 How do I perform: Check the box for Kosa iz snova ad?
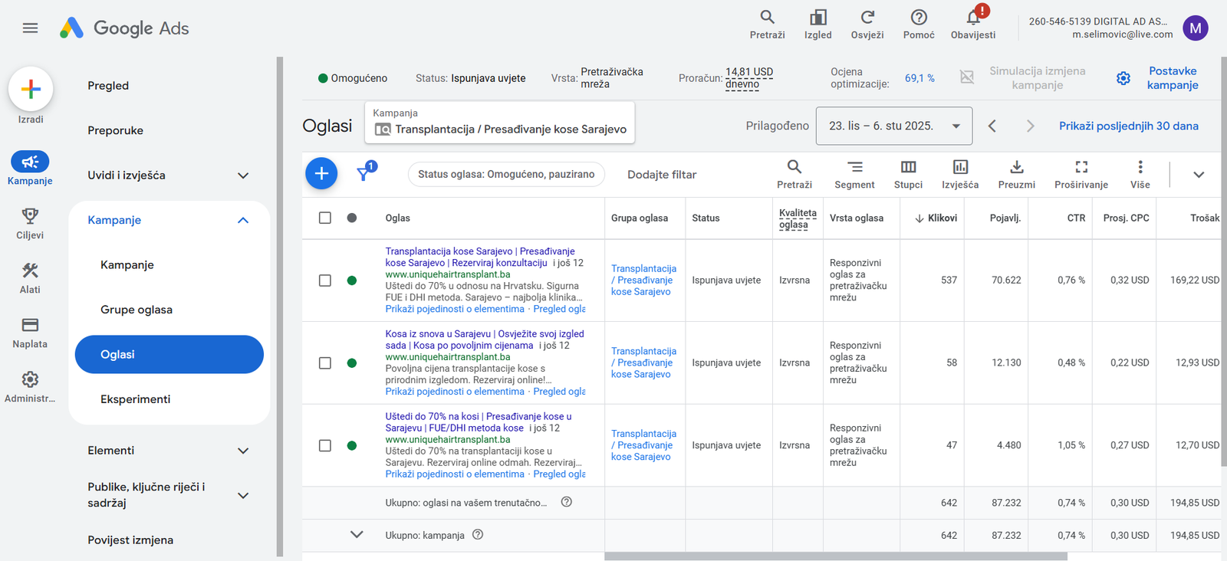(x=325, y=363)
